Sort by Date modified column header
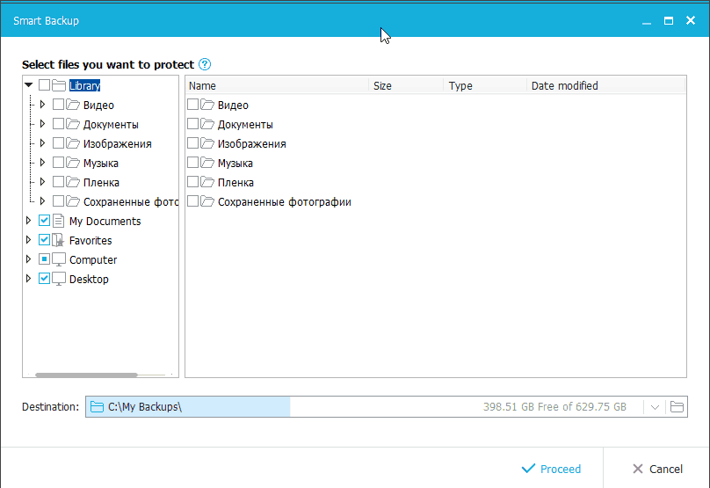This screenshot has height=488, width=710. (x=605, y=85)
